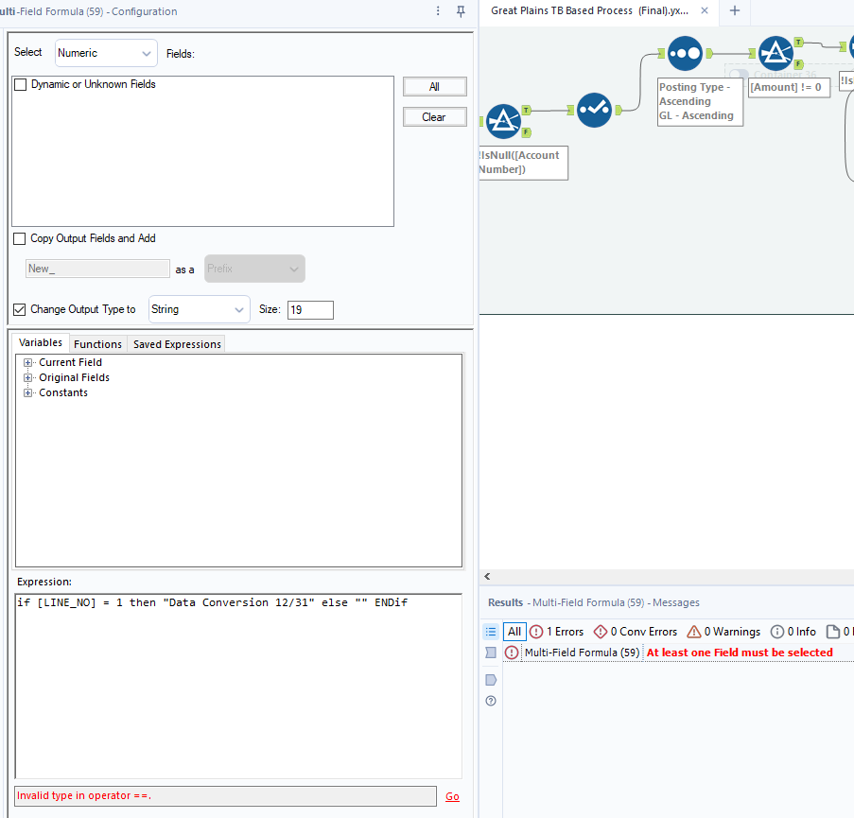This screenshot has width=854, height=818.
Task: Open the help icon in Results sidebar
Action: (x=490, y=701)
